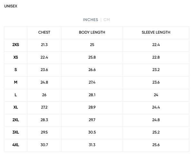Screen dimensions: 193x157
Task: Select the 2XS size row label
Action: click(x=15, y=45)
